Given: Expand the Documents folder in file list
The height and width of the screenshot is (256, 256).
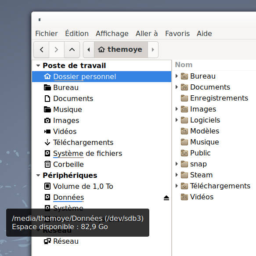Looking at the screenshot, I should [x=177, y=87].
